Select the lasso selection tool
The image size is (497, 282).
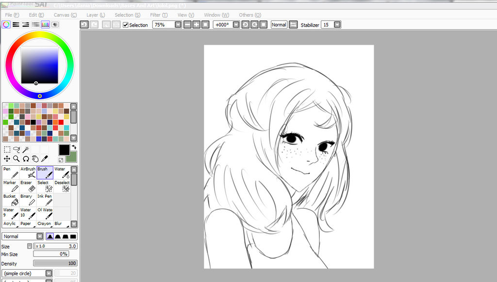[x=17, y=149]
